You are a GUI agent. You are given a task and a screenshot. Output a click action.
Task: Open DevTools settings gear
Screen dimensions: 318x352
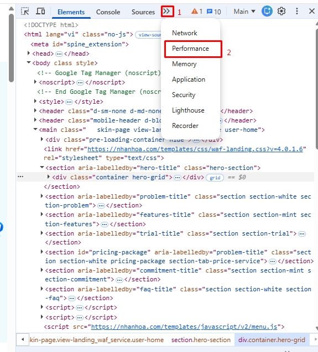point(281,11)
